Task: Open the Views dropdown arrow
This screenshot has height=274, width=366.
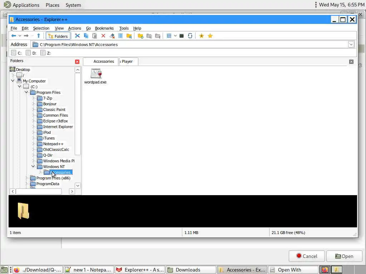Action: tap(175, 36)
